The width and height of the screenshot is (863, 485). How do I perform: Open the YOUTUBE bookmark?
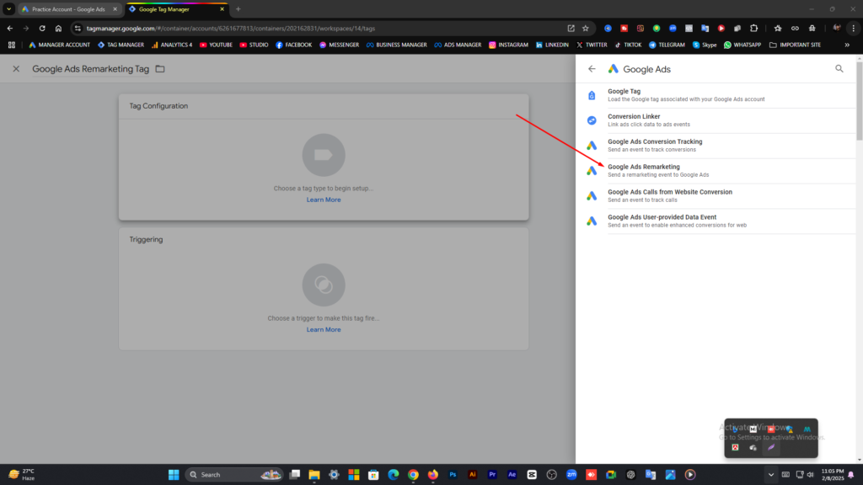(216, 45)
